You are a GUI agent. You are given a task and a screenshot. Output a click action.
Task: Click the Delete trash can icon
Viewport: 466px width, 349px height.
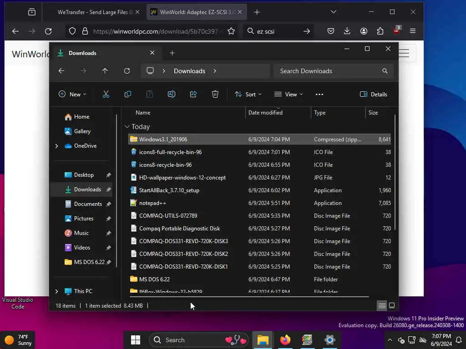(215, 95)
